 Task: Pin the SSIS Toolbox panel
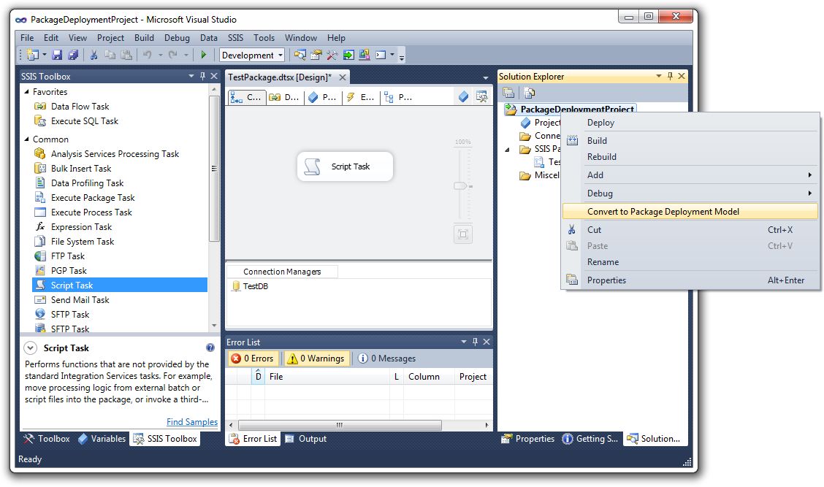(x=203, y=76)
